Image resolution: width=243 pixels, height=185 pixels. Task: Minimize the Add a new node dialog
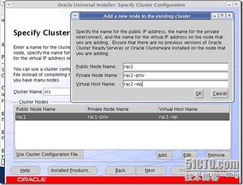click(215, 16)
